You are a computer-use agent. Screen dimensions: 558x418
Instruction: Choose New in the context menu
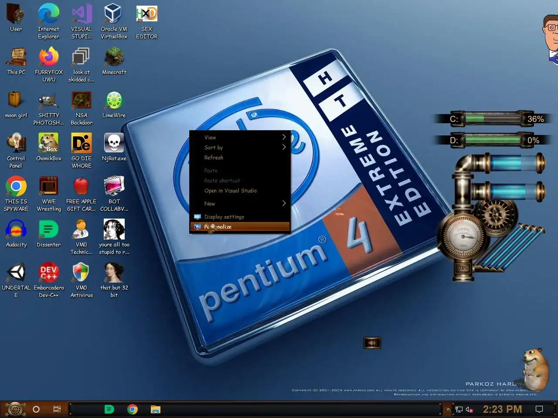(240, 203)
